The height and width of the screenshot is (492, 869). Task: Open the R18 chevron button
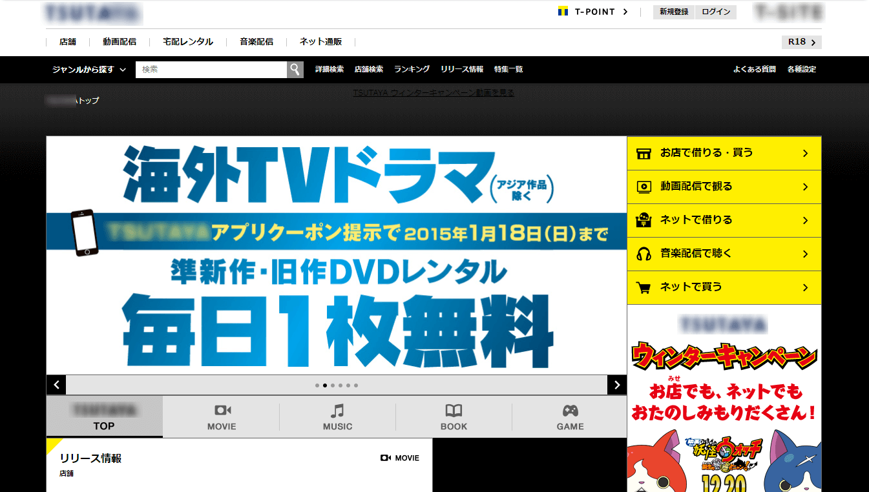tap(802, 42)
